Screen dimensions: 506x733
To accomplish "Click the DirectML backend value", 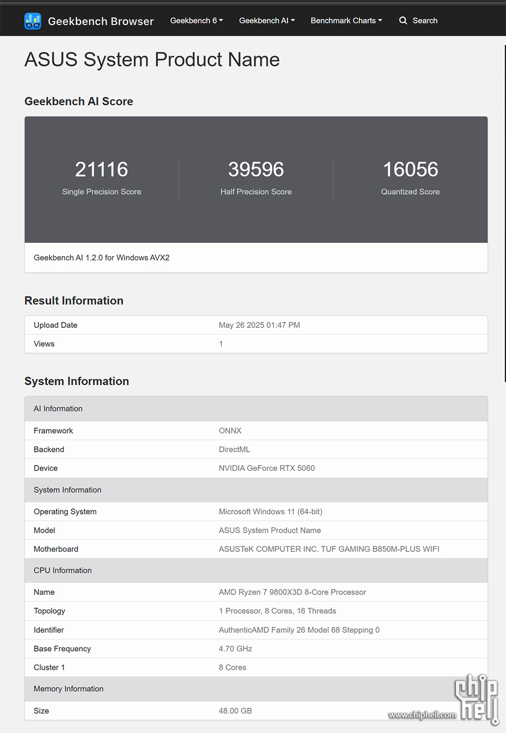I will click(234, 450).
